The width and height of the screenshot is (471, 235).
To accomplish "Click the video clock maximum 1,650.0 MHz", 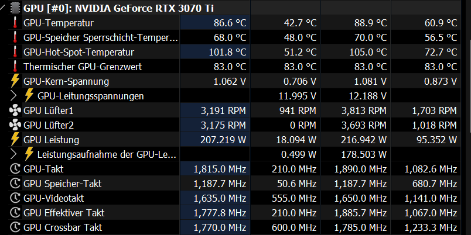I will pyautogui.click(x=360, y=198).
